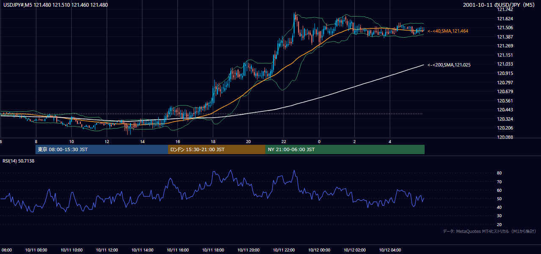Click the 121.387 price axis label
Screen dimensions: 541x254
505,37
